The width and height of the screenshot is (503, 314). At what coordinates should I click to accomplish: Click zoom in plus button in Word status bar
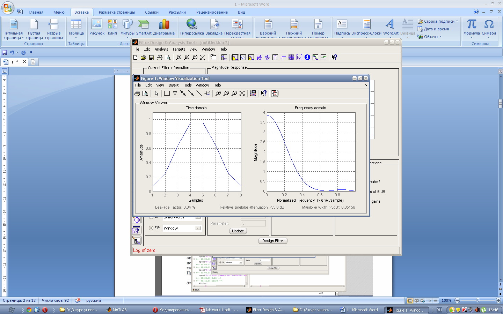point(498,300)
